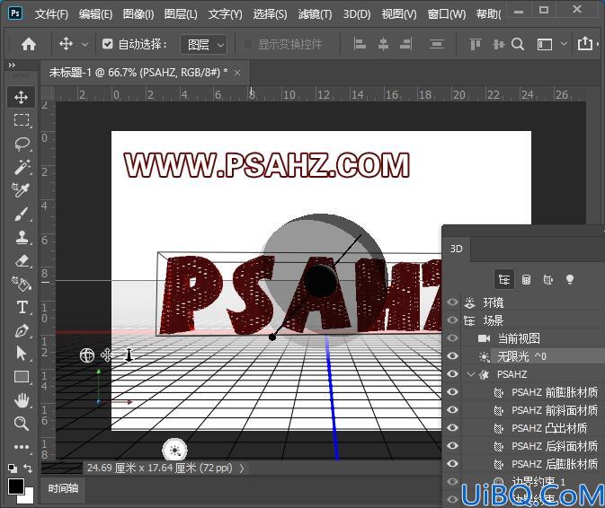605x508 pixels.
Task: Select the Lasso tool
Action: (x=22, y=144)
